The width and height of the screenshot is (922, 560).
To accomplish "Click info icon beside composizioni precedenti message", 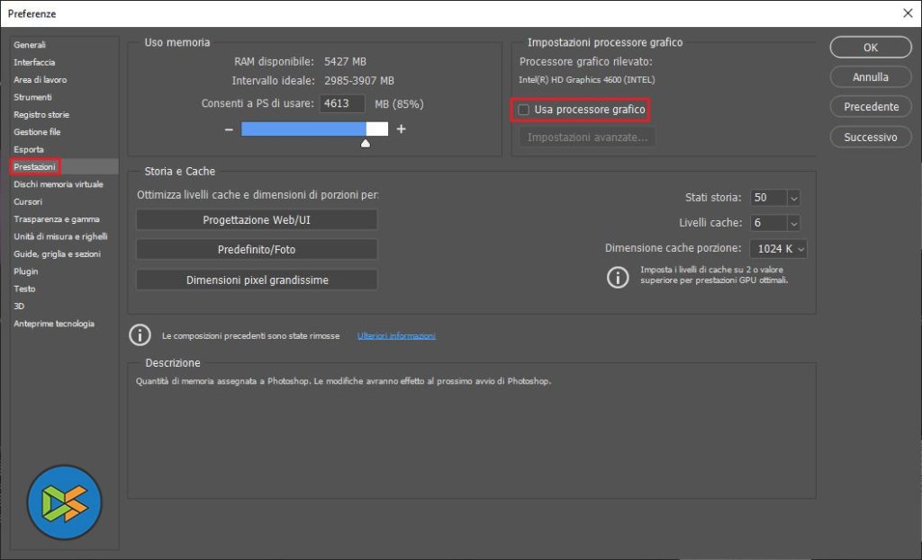I will [x=140, y=335].
